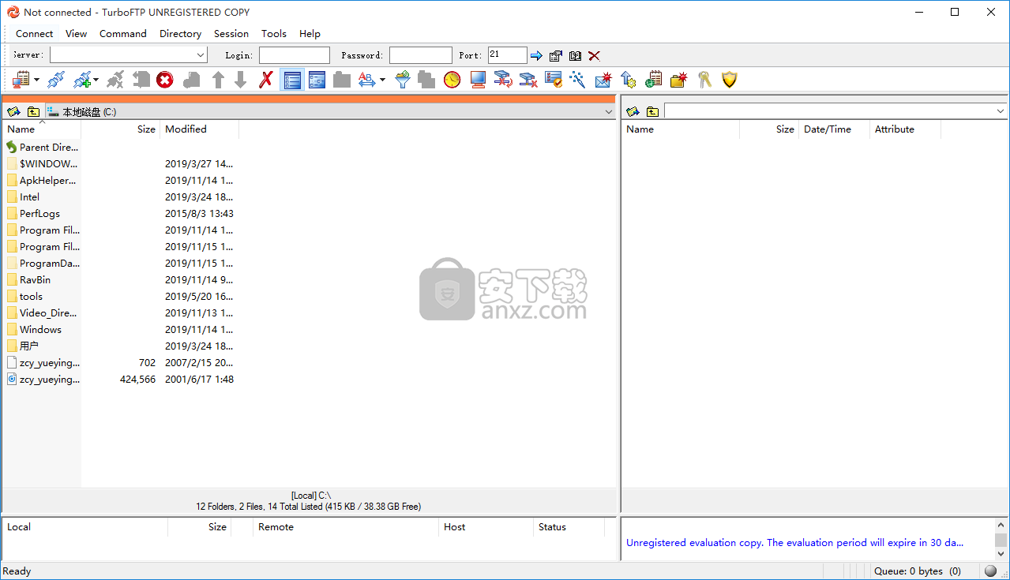Click the red clock scheduler icon
Viewport: 1010px width, 580px height.
[452, 80]
